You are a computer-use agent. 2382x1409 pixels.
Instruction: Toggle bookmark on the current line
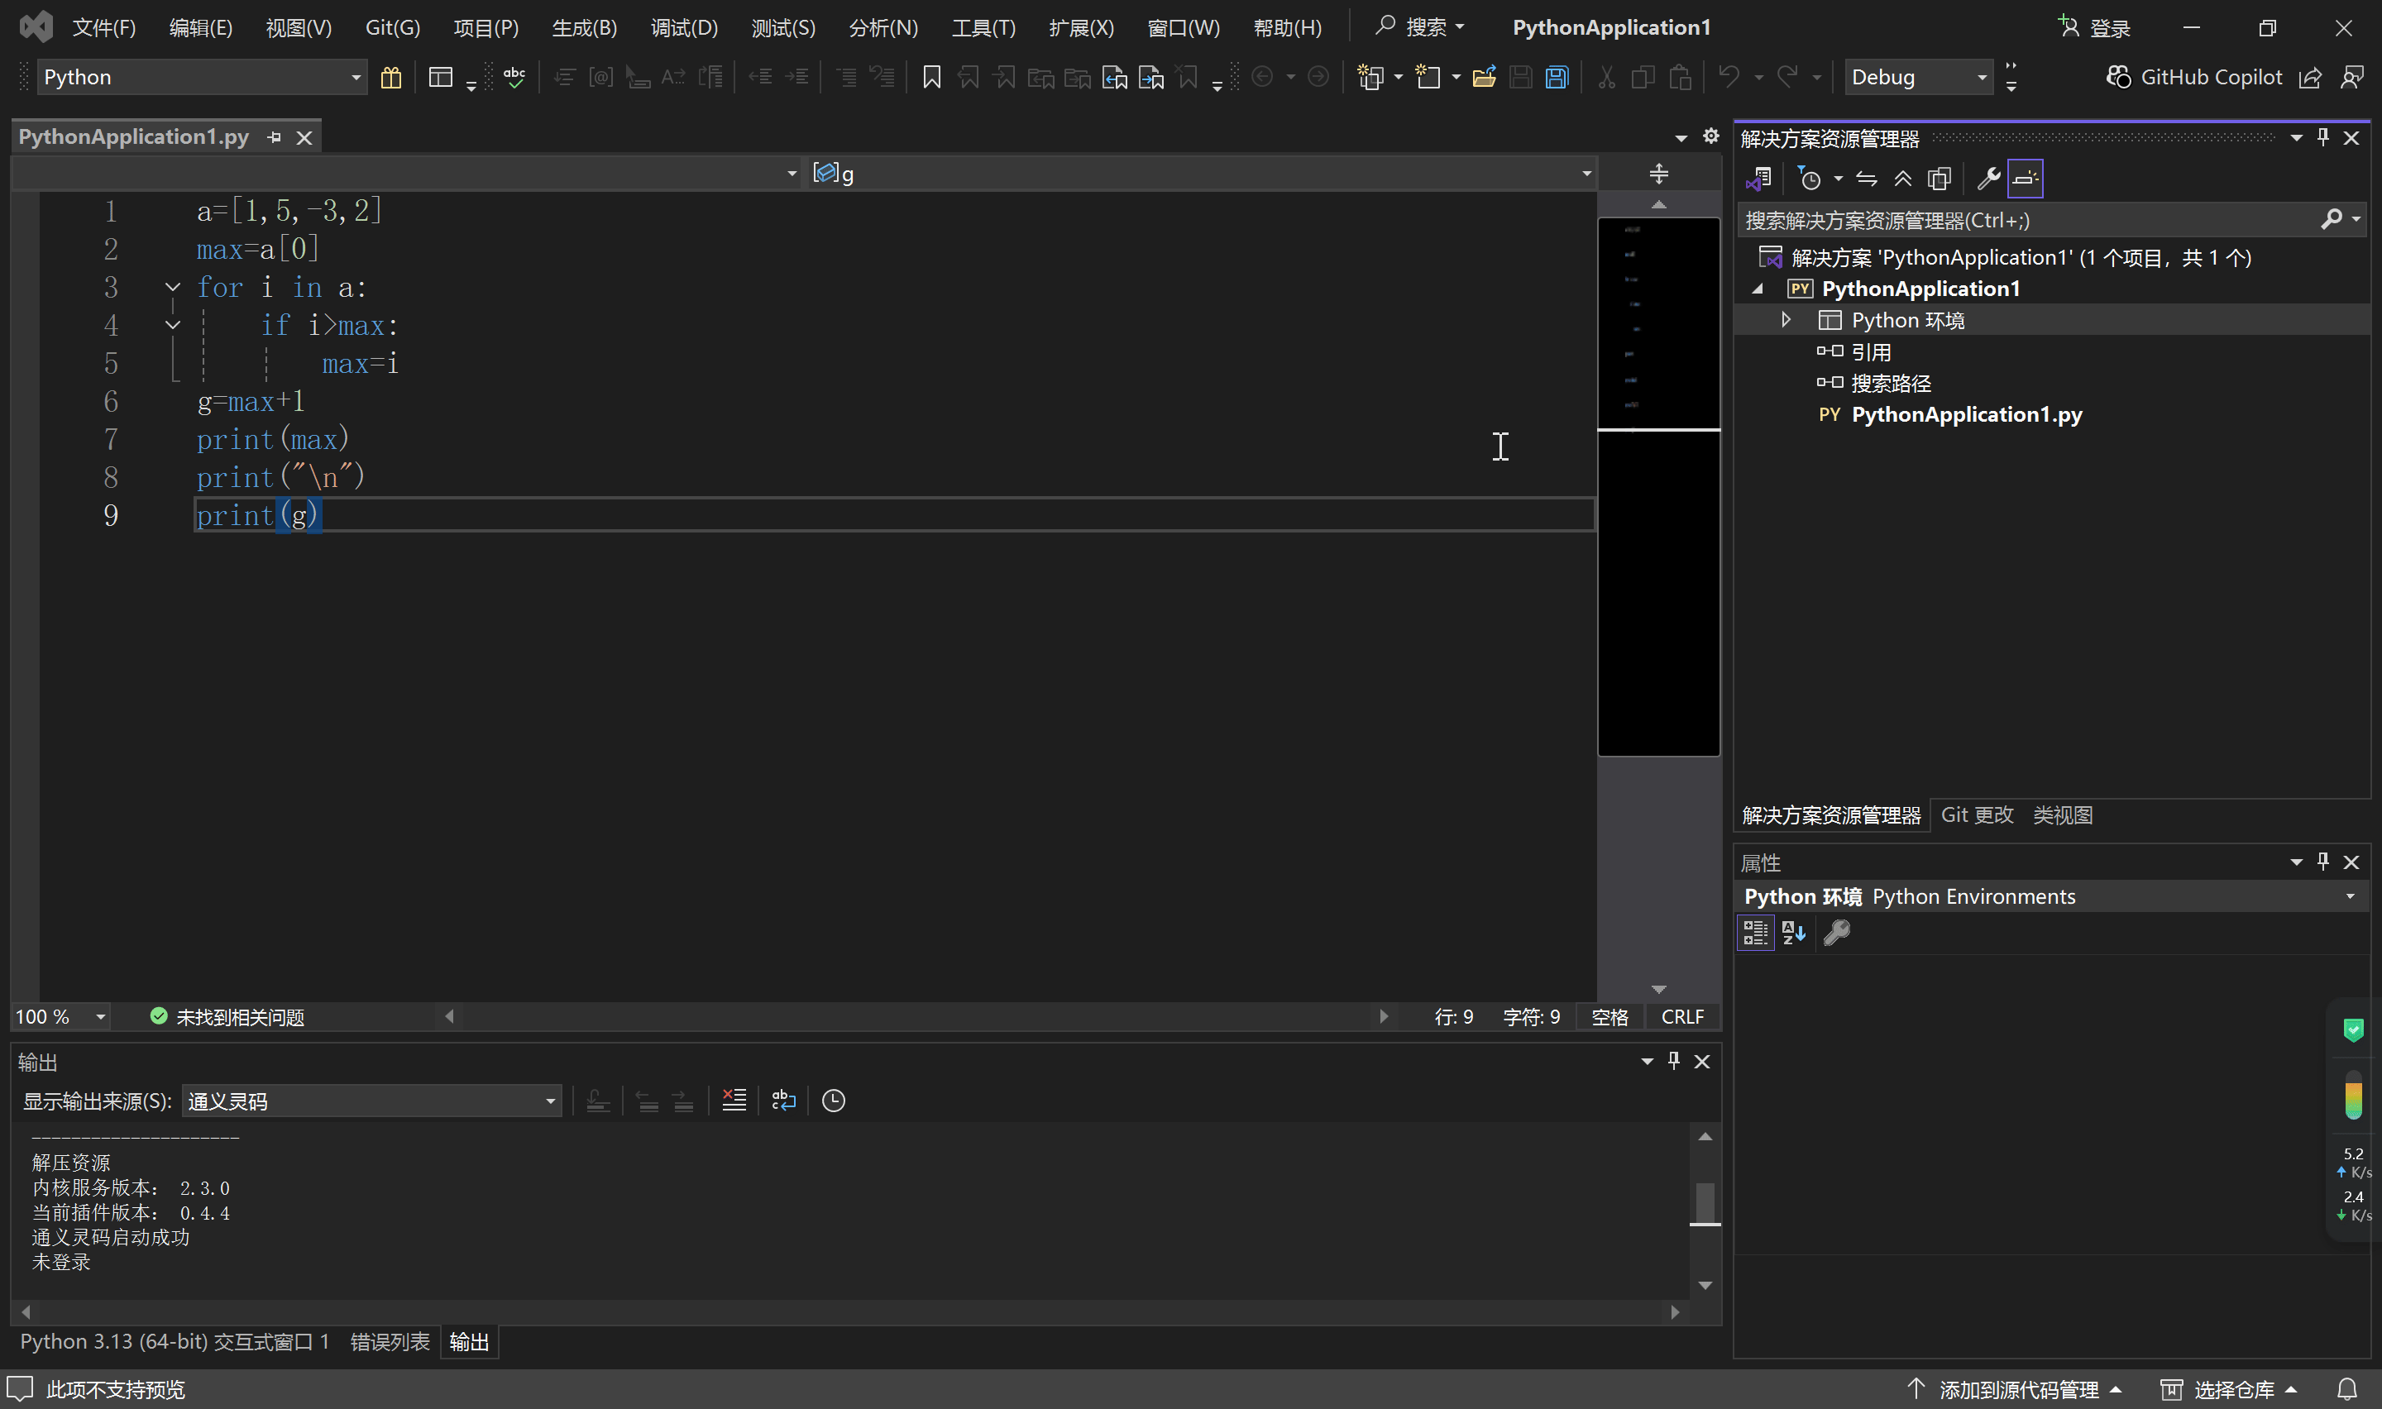[x=931, y=77]
